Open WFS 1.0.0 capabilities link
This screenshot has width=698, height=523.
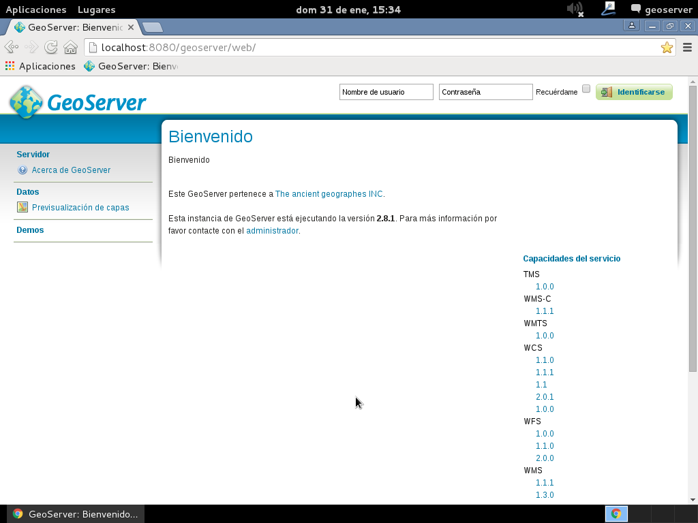545,434
